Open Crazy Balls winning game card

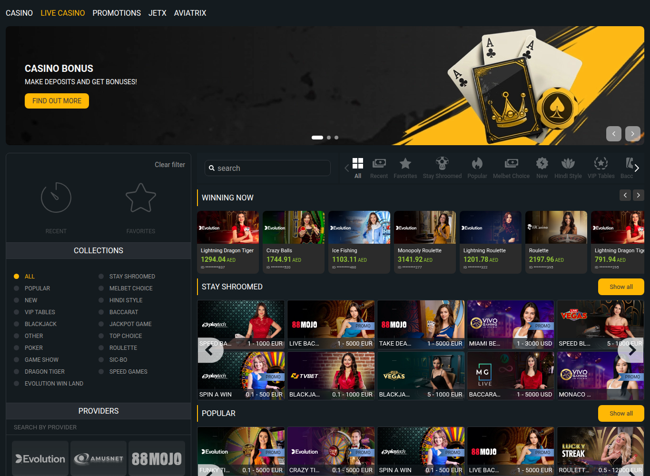(x=294, y=242)
